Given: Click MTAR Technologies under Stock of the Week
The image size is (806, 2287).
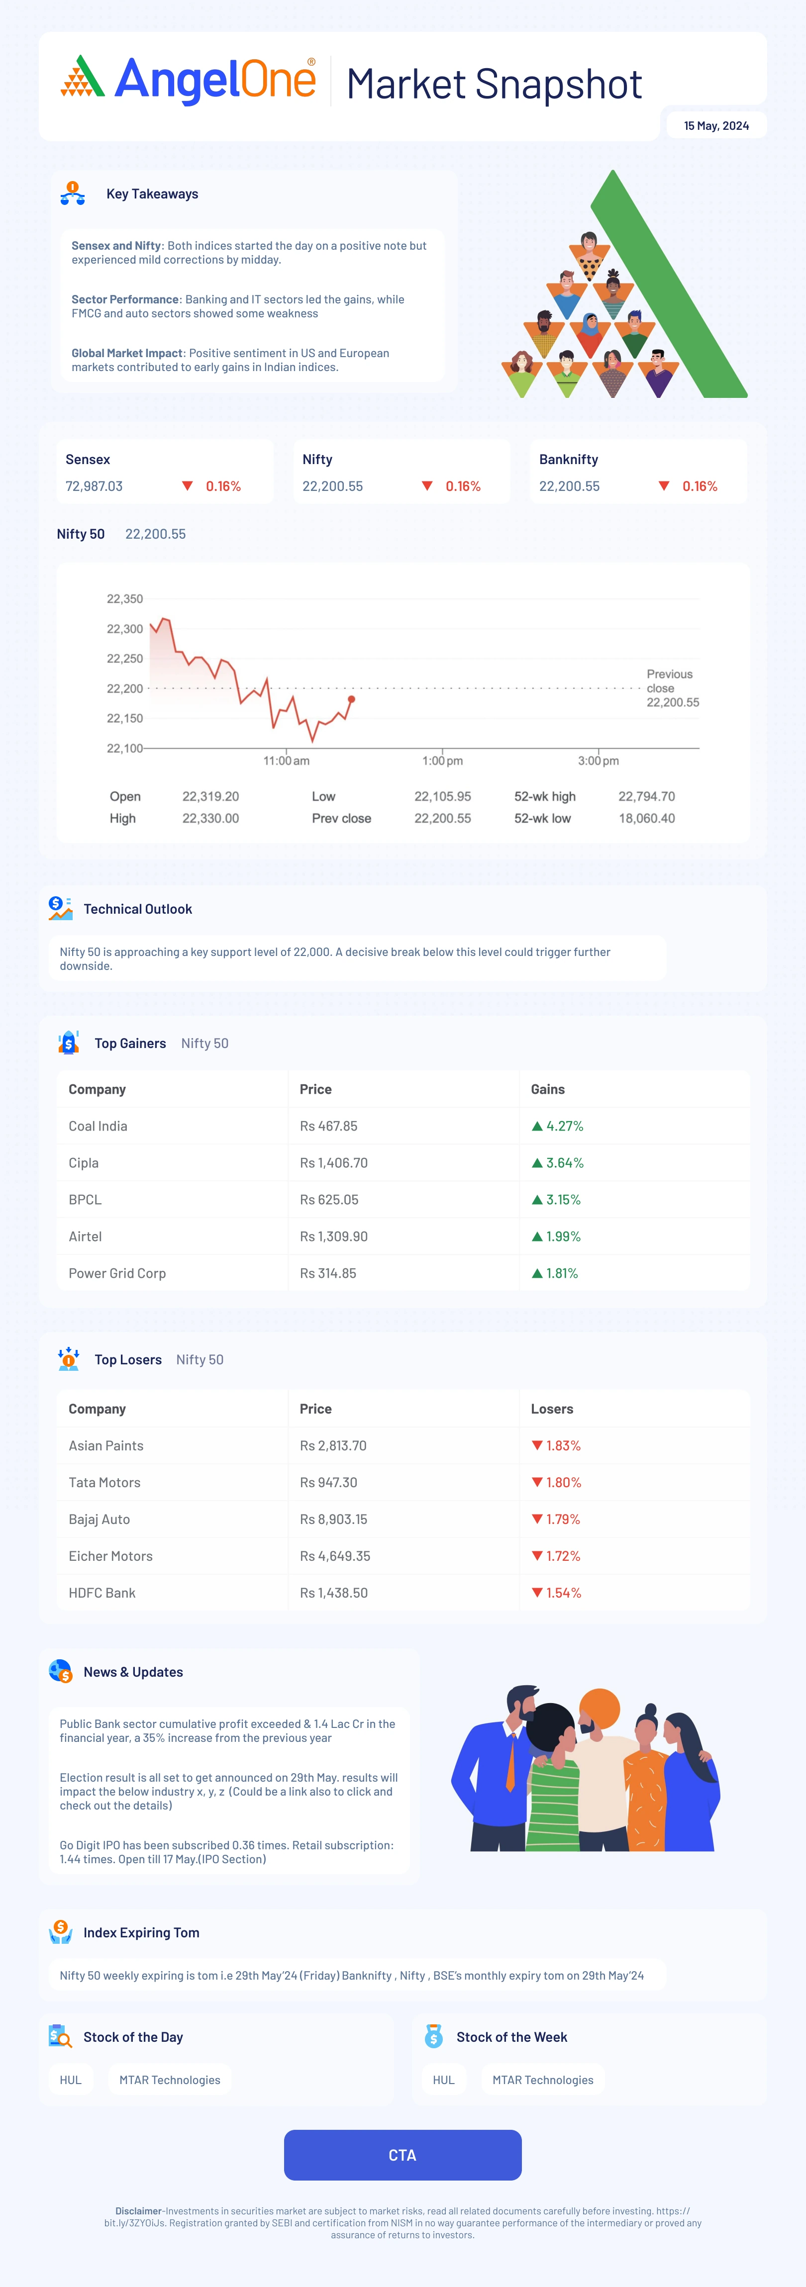Looking at the screenshot, I should (543, 2079).
